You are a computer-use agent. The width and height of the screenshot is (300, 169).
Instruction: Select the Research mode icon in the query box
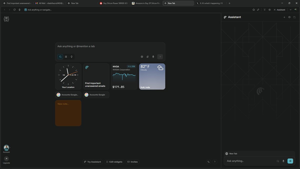[66, 57]
